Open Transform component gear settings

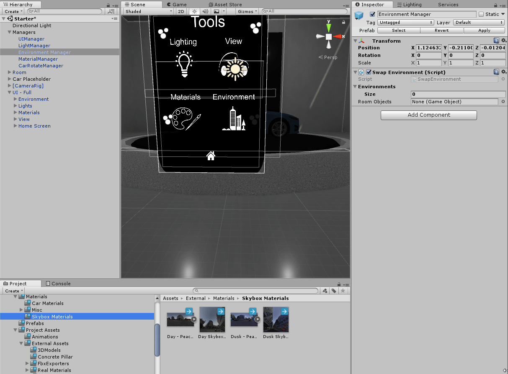point(503,41)
